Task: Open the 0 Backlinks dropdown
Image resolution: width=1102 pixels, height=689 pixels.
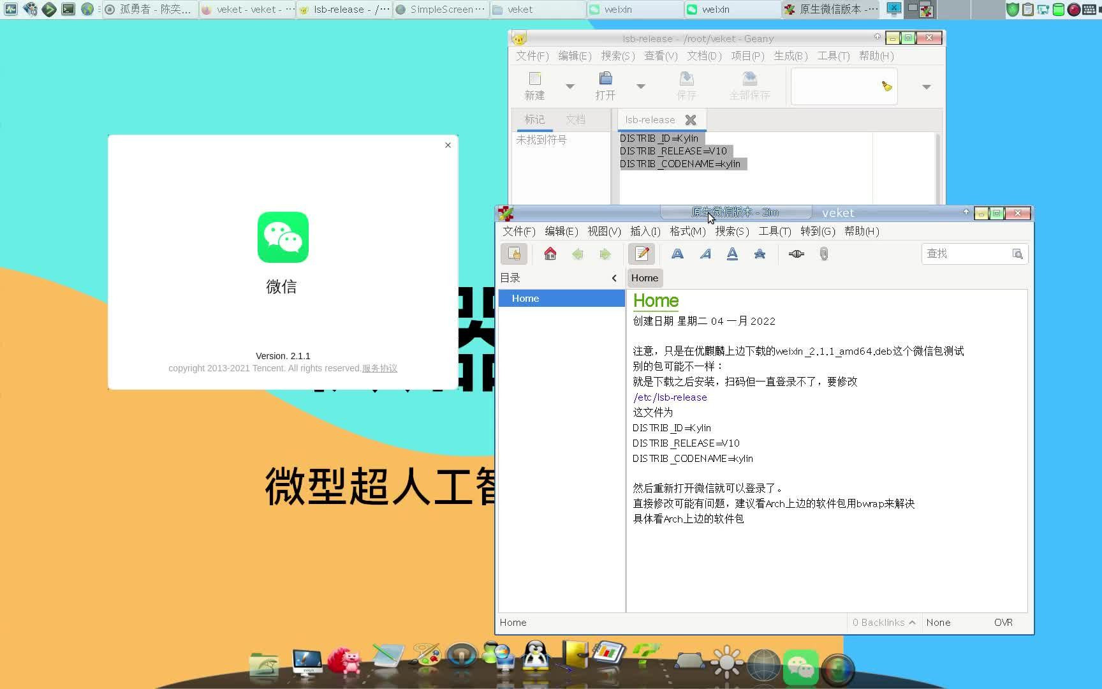Action: click(x=883, y=623)
